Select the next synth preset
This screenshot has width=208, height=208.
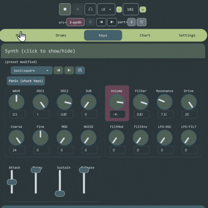pos(69,70)
